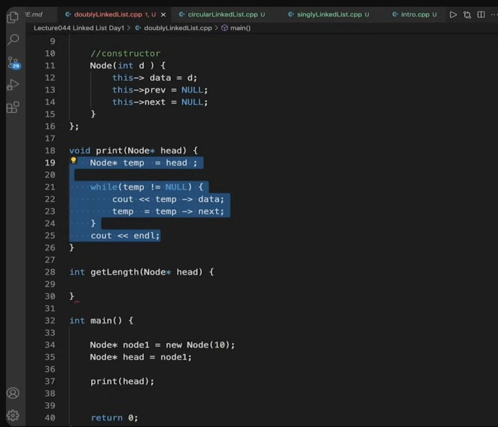Click line number 39 in the gutter
Image resolution: width=498 pixels, height=427 pixels.
[50, 405]
